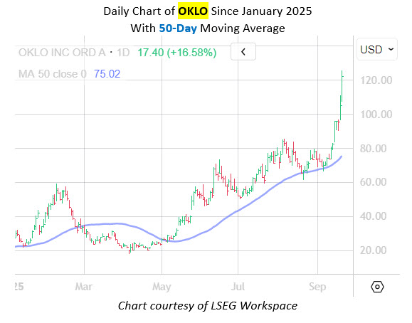This screenshot has width=412, height=323.
Task: Select the 20.00 price axis label
Action: pyautogui.click(x=373, y=250)
